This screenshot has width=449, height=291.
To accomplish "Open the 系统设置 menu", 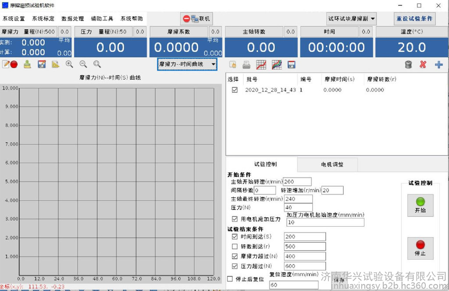I will [14, 19].
